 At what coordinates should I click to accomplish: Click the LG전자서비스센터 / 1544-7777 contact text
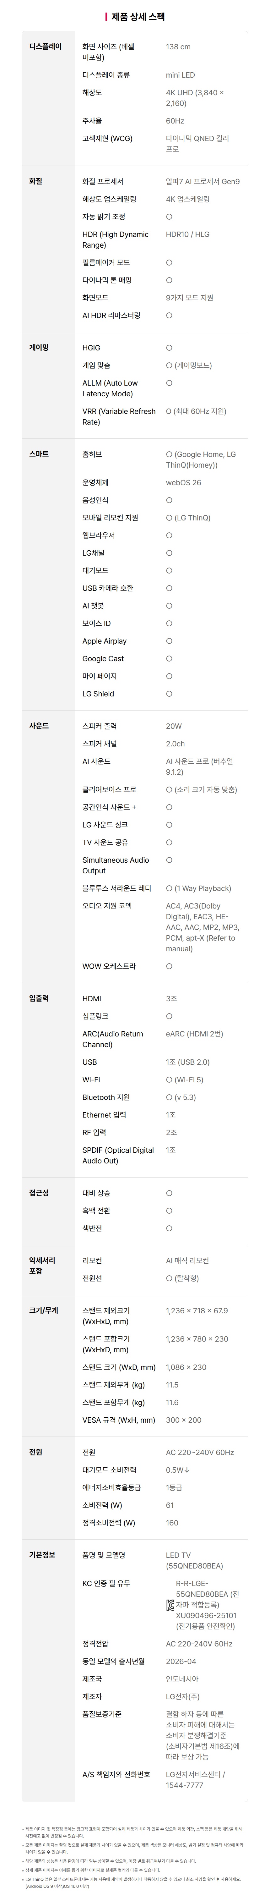pos(196,1779)
